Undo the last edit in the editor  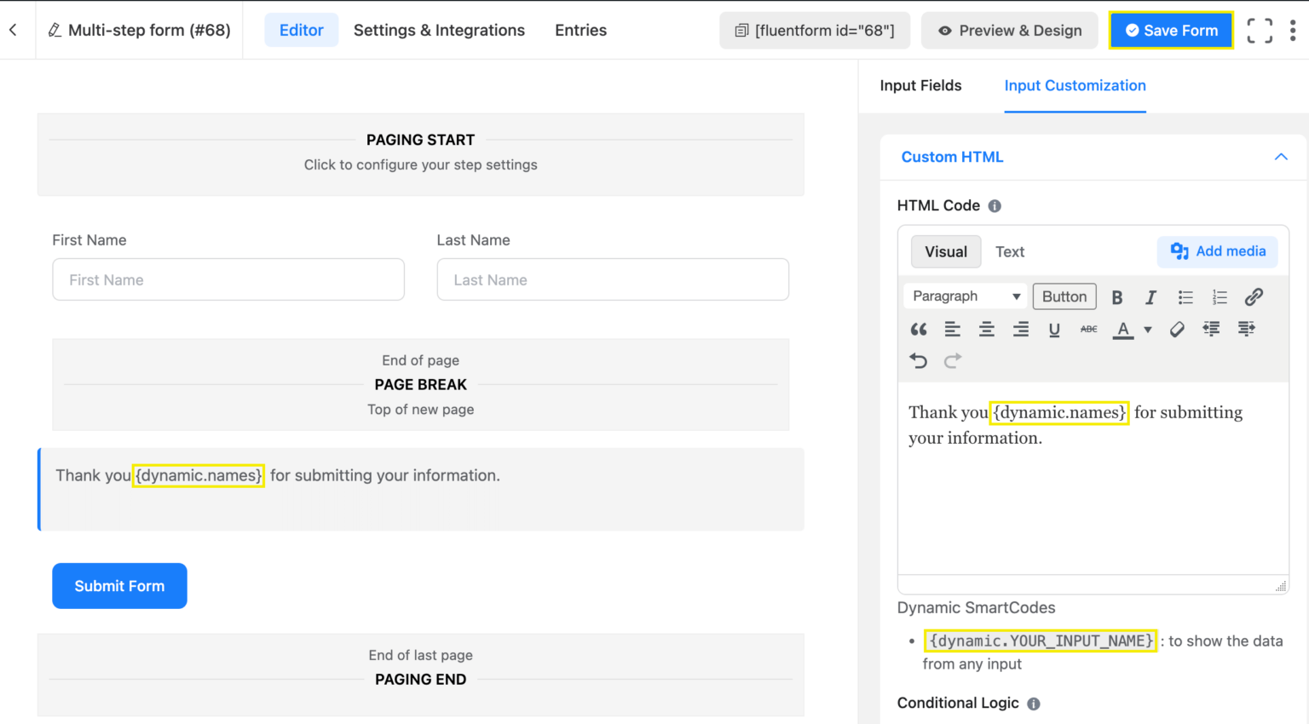918,360
